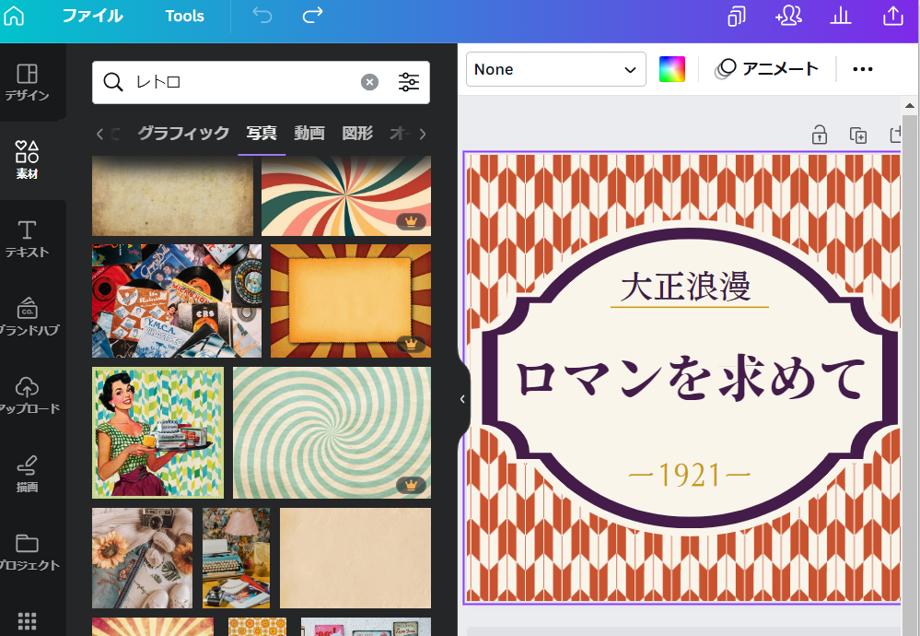Open the 描画 drawing panel
Viewport: 920px width, 636px height.
(x=27, y=474)
